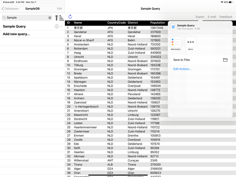This screenshot has width=236, height=177.
Task: Select the ´s-Hertogenbosch name cell
Action: point(86,107)
